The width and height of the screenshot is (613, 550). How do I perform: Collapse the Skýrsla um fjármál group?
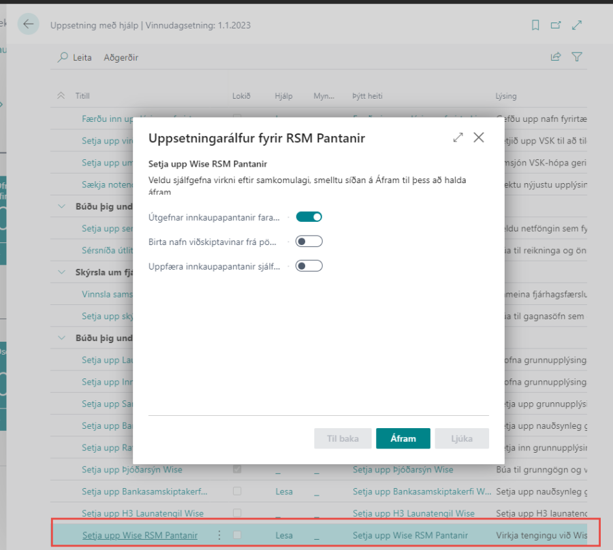click(x=62, y=272)
